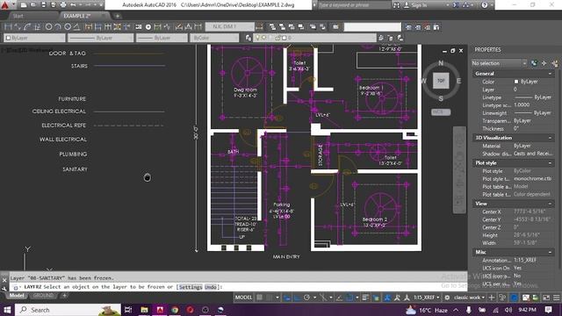Open the color control ByLayer swatch dropdown
The width and height of the screenshot is (562, 316).
(34, 38)
